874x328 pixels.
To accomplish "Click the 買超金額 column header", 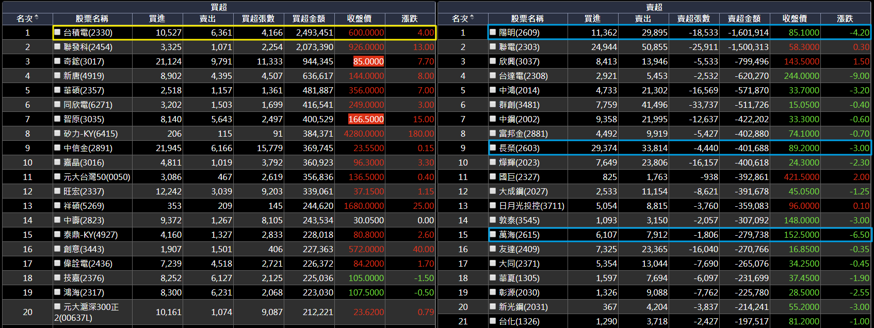I will tap(309, 19).
